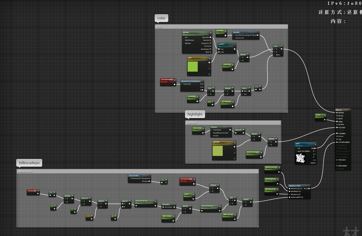The image size is (362, 236).
Task: Click RGBA output pin on mask texture node
Action: (315, 163)
